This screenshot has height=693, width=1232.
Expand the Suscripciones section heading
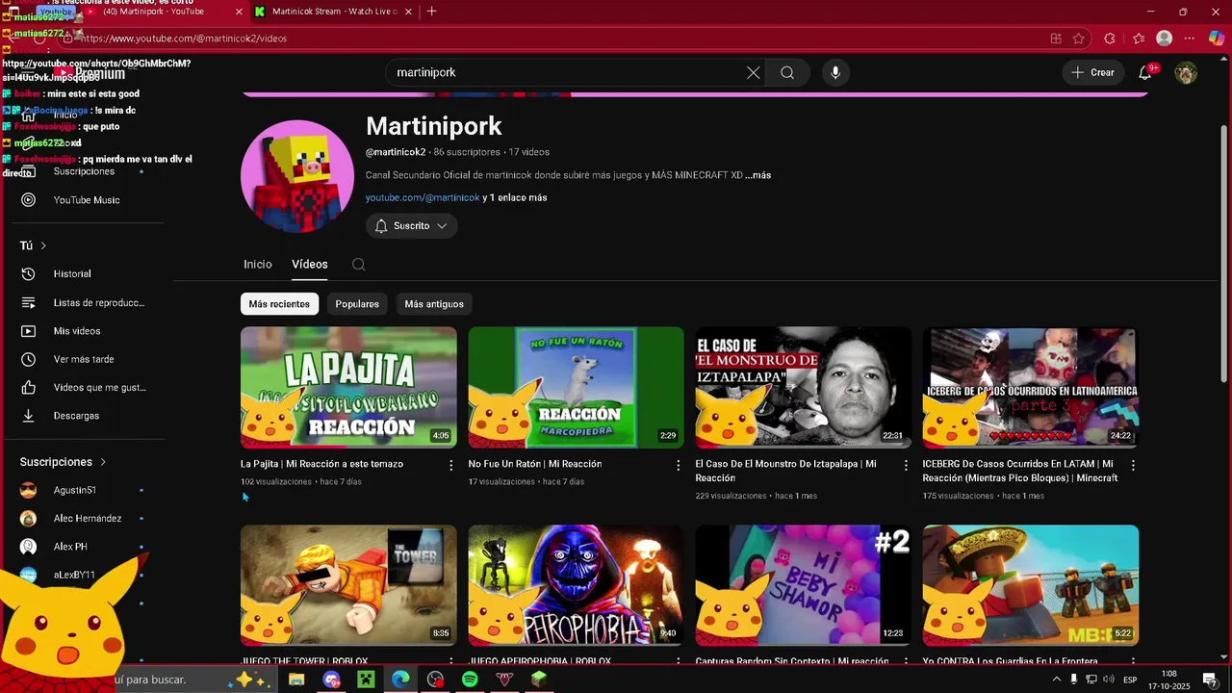click(x=63, y=462)
